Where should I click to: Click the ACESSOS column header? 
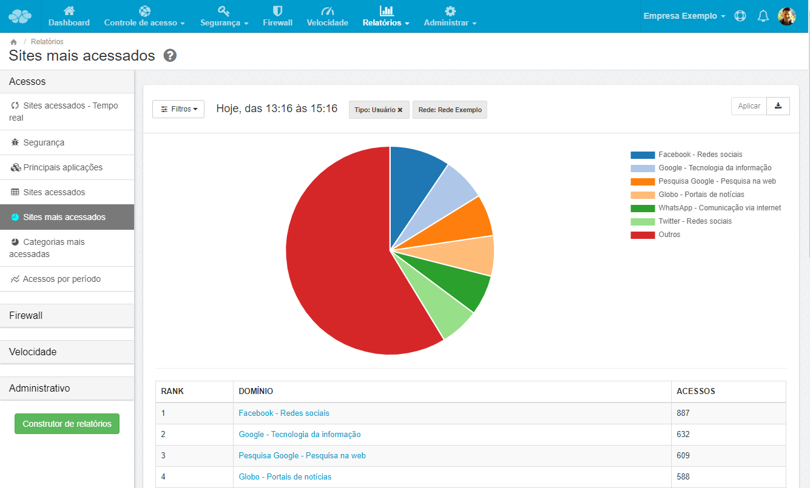point(729,392)
